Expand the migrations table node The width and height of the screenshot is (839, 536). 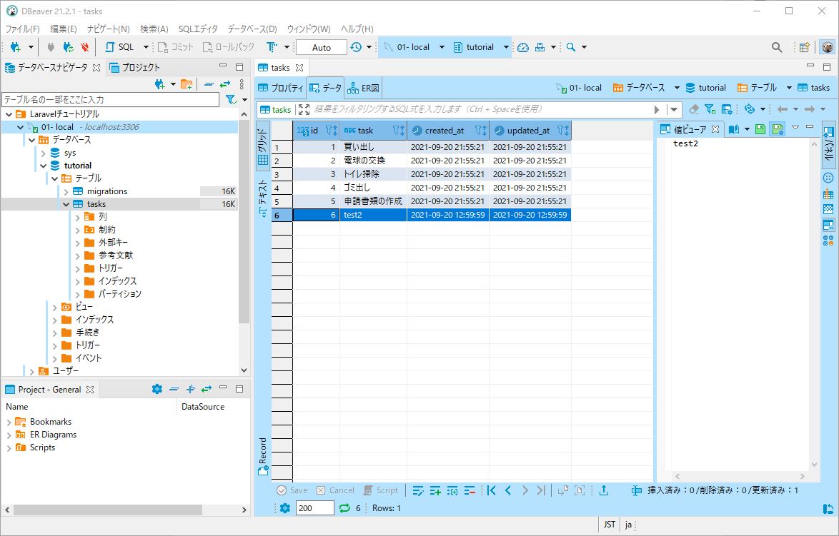66,191
